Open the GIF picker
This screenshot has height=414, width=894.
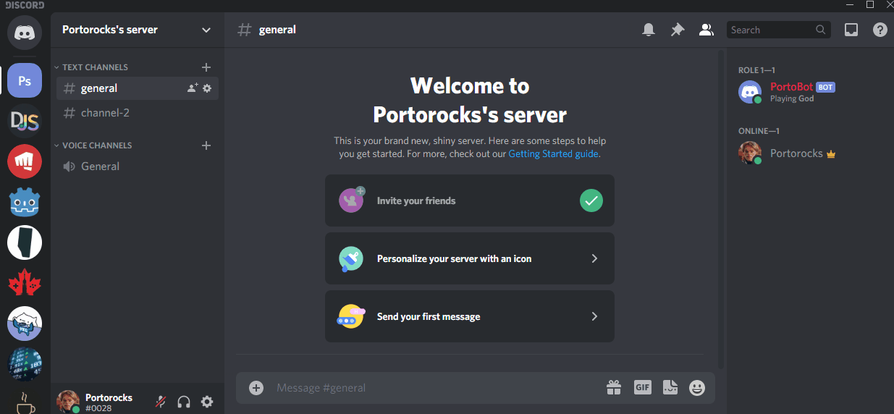(x=642, y=387)
